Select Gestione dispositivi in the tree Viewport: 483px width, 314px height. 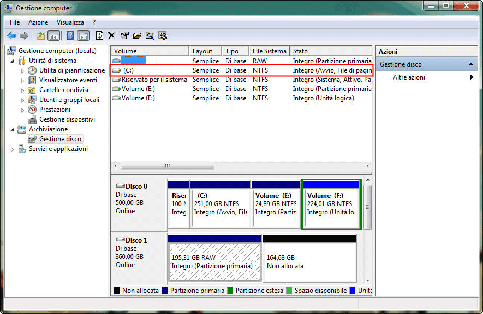pyautogui.click(x=67, y=119)
